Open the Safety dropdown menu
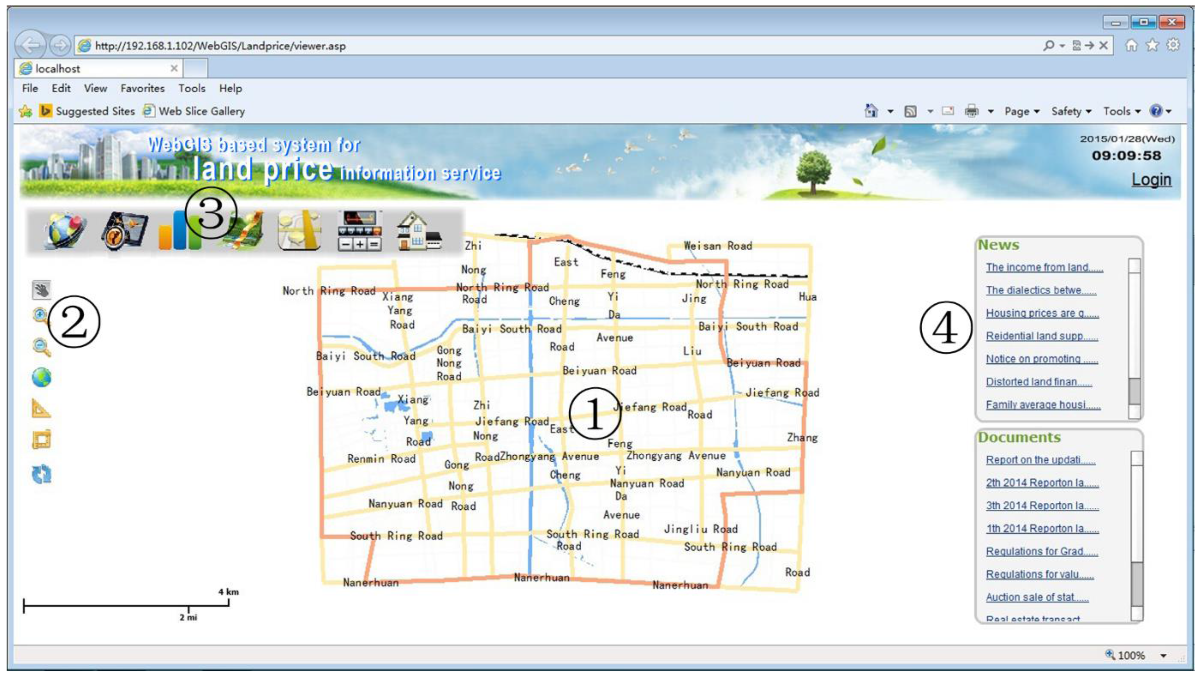1199x677 pixels. pyautogui.click(x=1071, y=111)
